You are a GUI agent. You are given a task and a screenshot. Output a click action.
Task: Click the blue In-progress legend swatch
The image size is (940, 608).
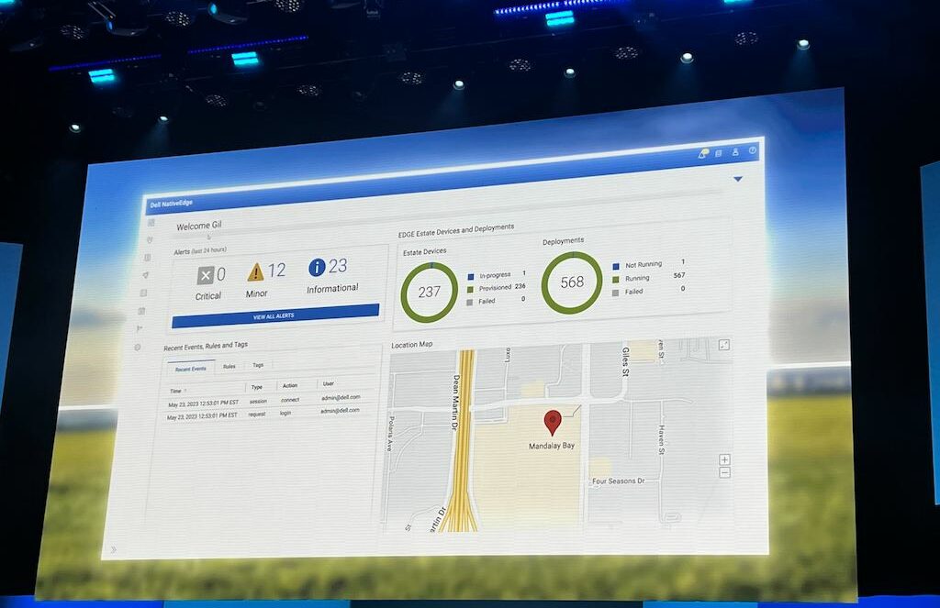point(471,277)
